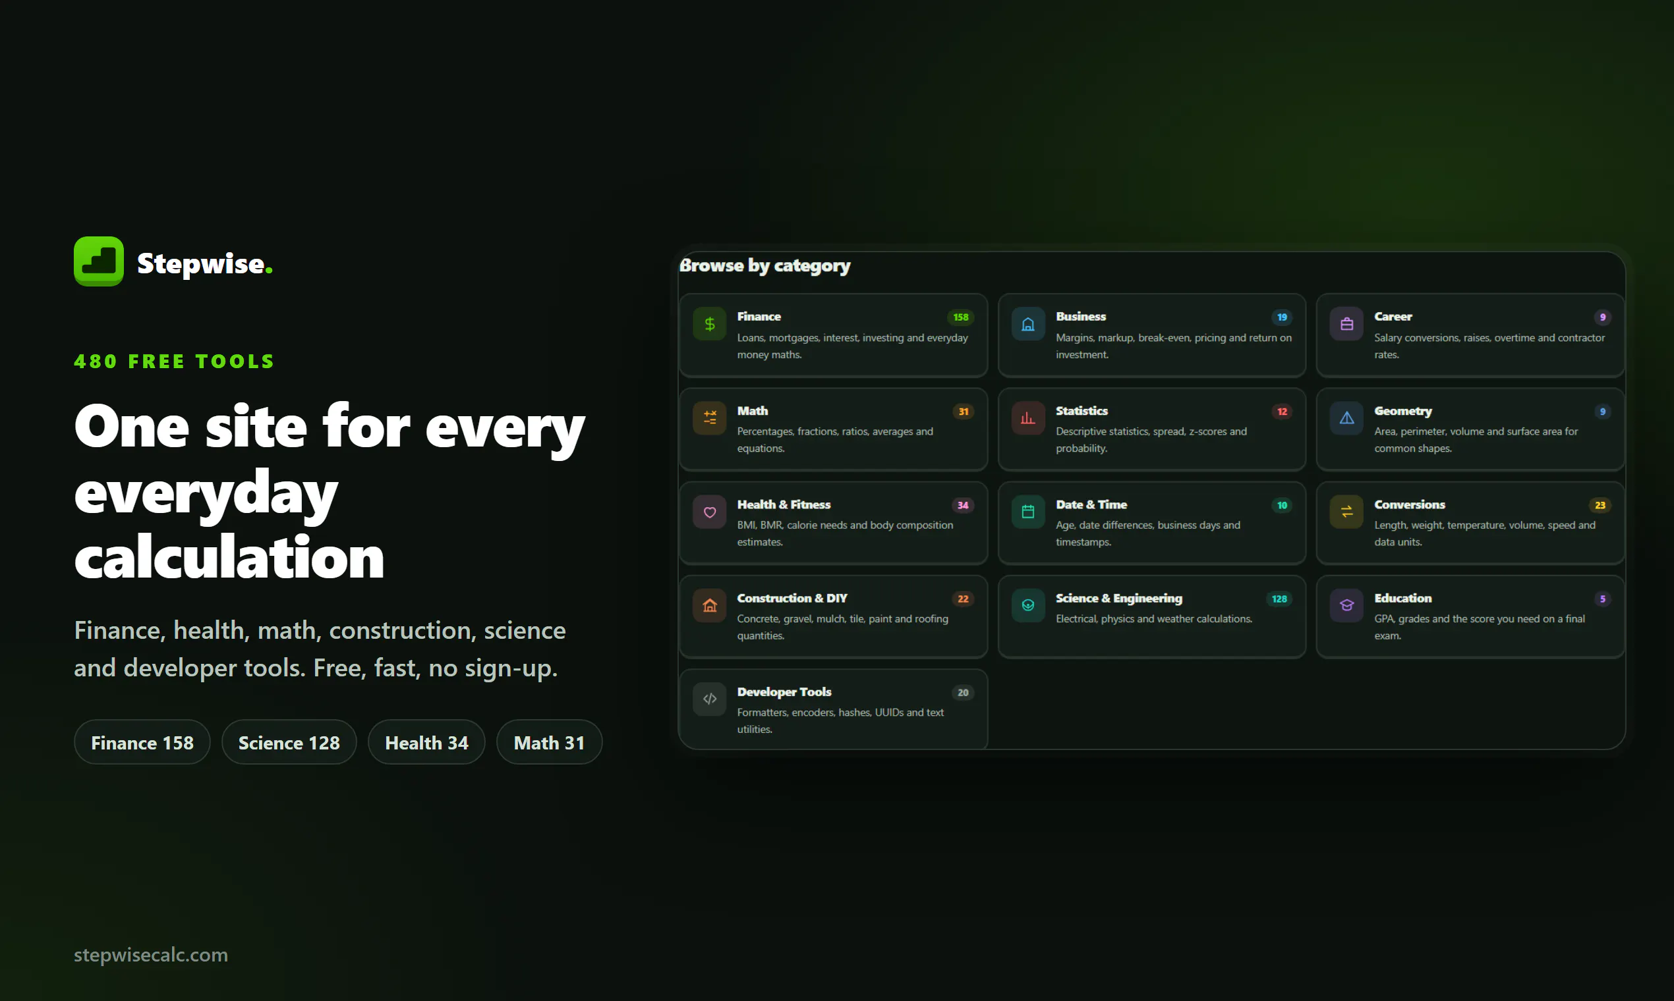The width and height of the screenshot is (1674, 1001).
Task: Click the Date & Time calendar icon
Action: click(1028, 512)
